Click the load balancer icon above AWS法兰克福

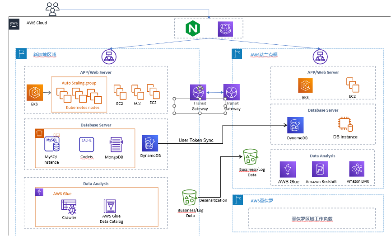click(x=320, y=57)
